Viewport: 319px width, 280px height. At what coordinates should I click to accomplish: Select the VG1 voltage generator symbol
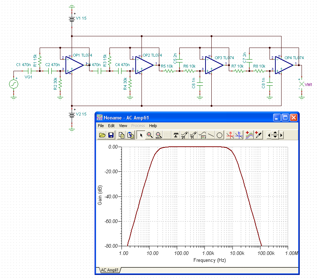coord(13,84)
